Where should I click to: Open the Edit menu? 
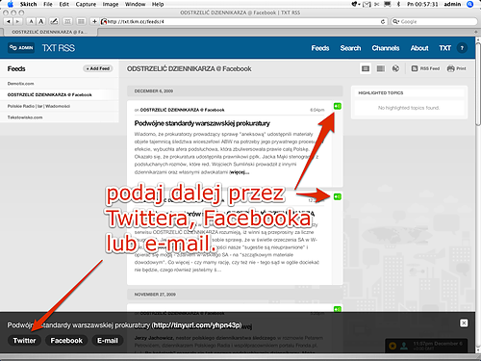click(x=64, y=4)
